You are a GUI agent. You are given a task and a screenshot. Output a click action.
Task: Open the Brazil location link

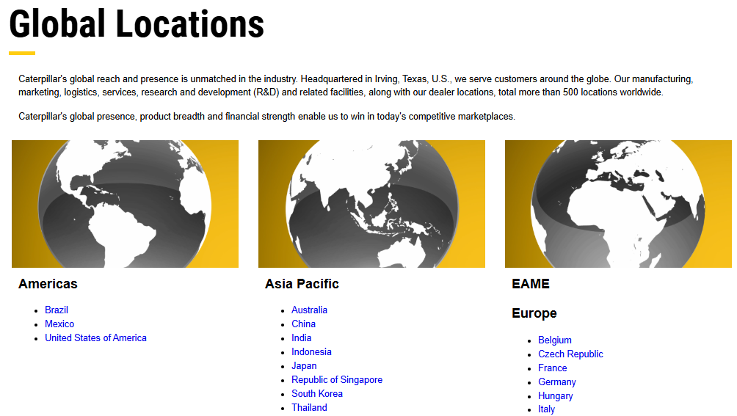coord(57,310)
